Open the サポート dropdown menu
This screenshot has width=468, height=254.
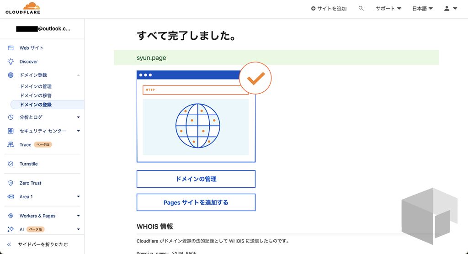pyautogui.click(x=388, y=9)
